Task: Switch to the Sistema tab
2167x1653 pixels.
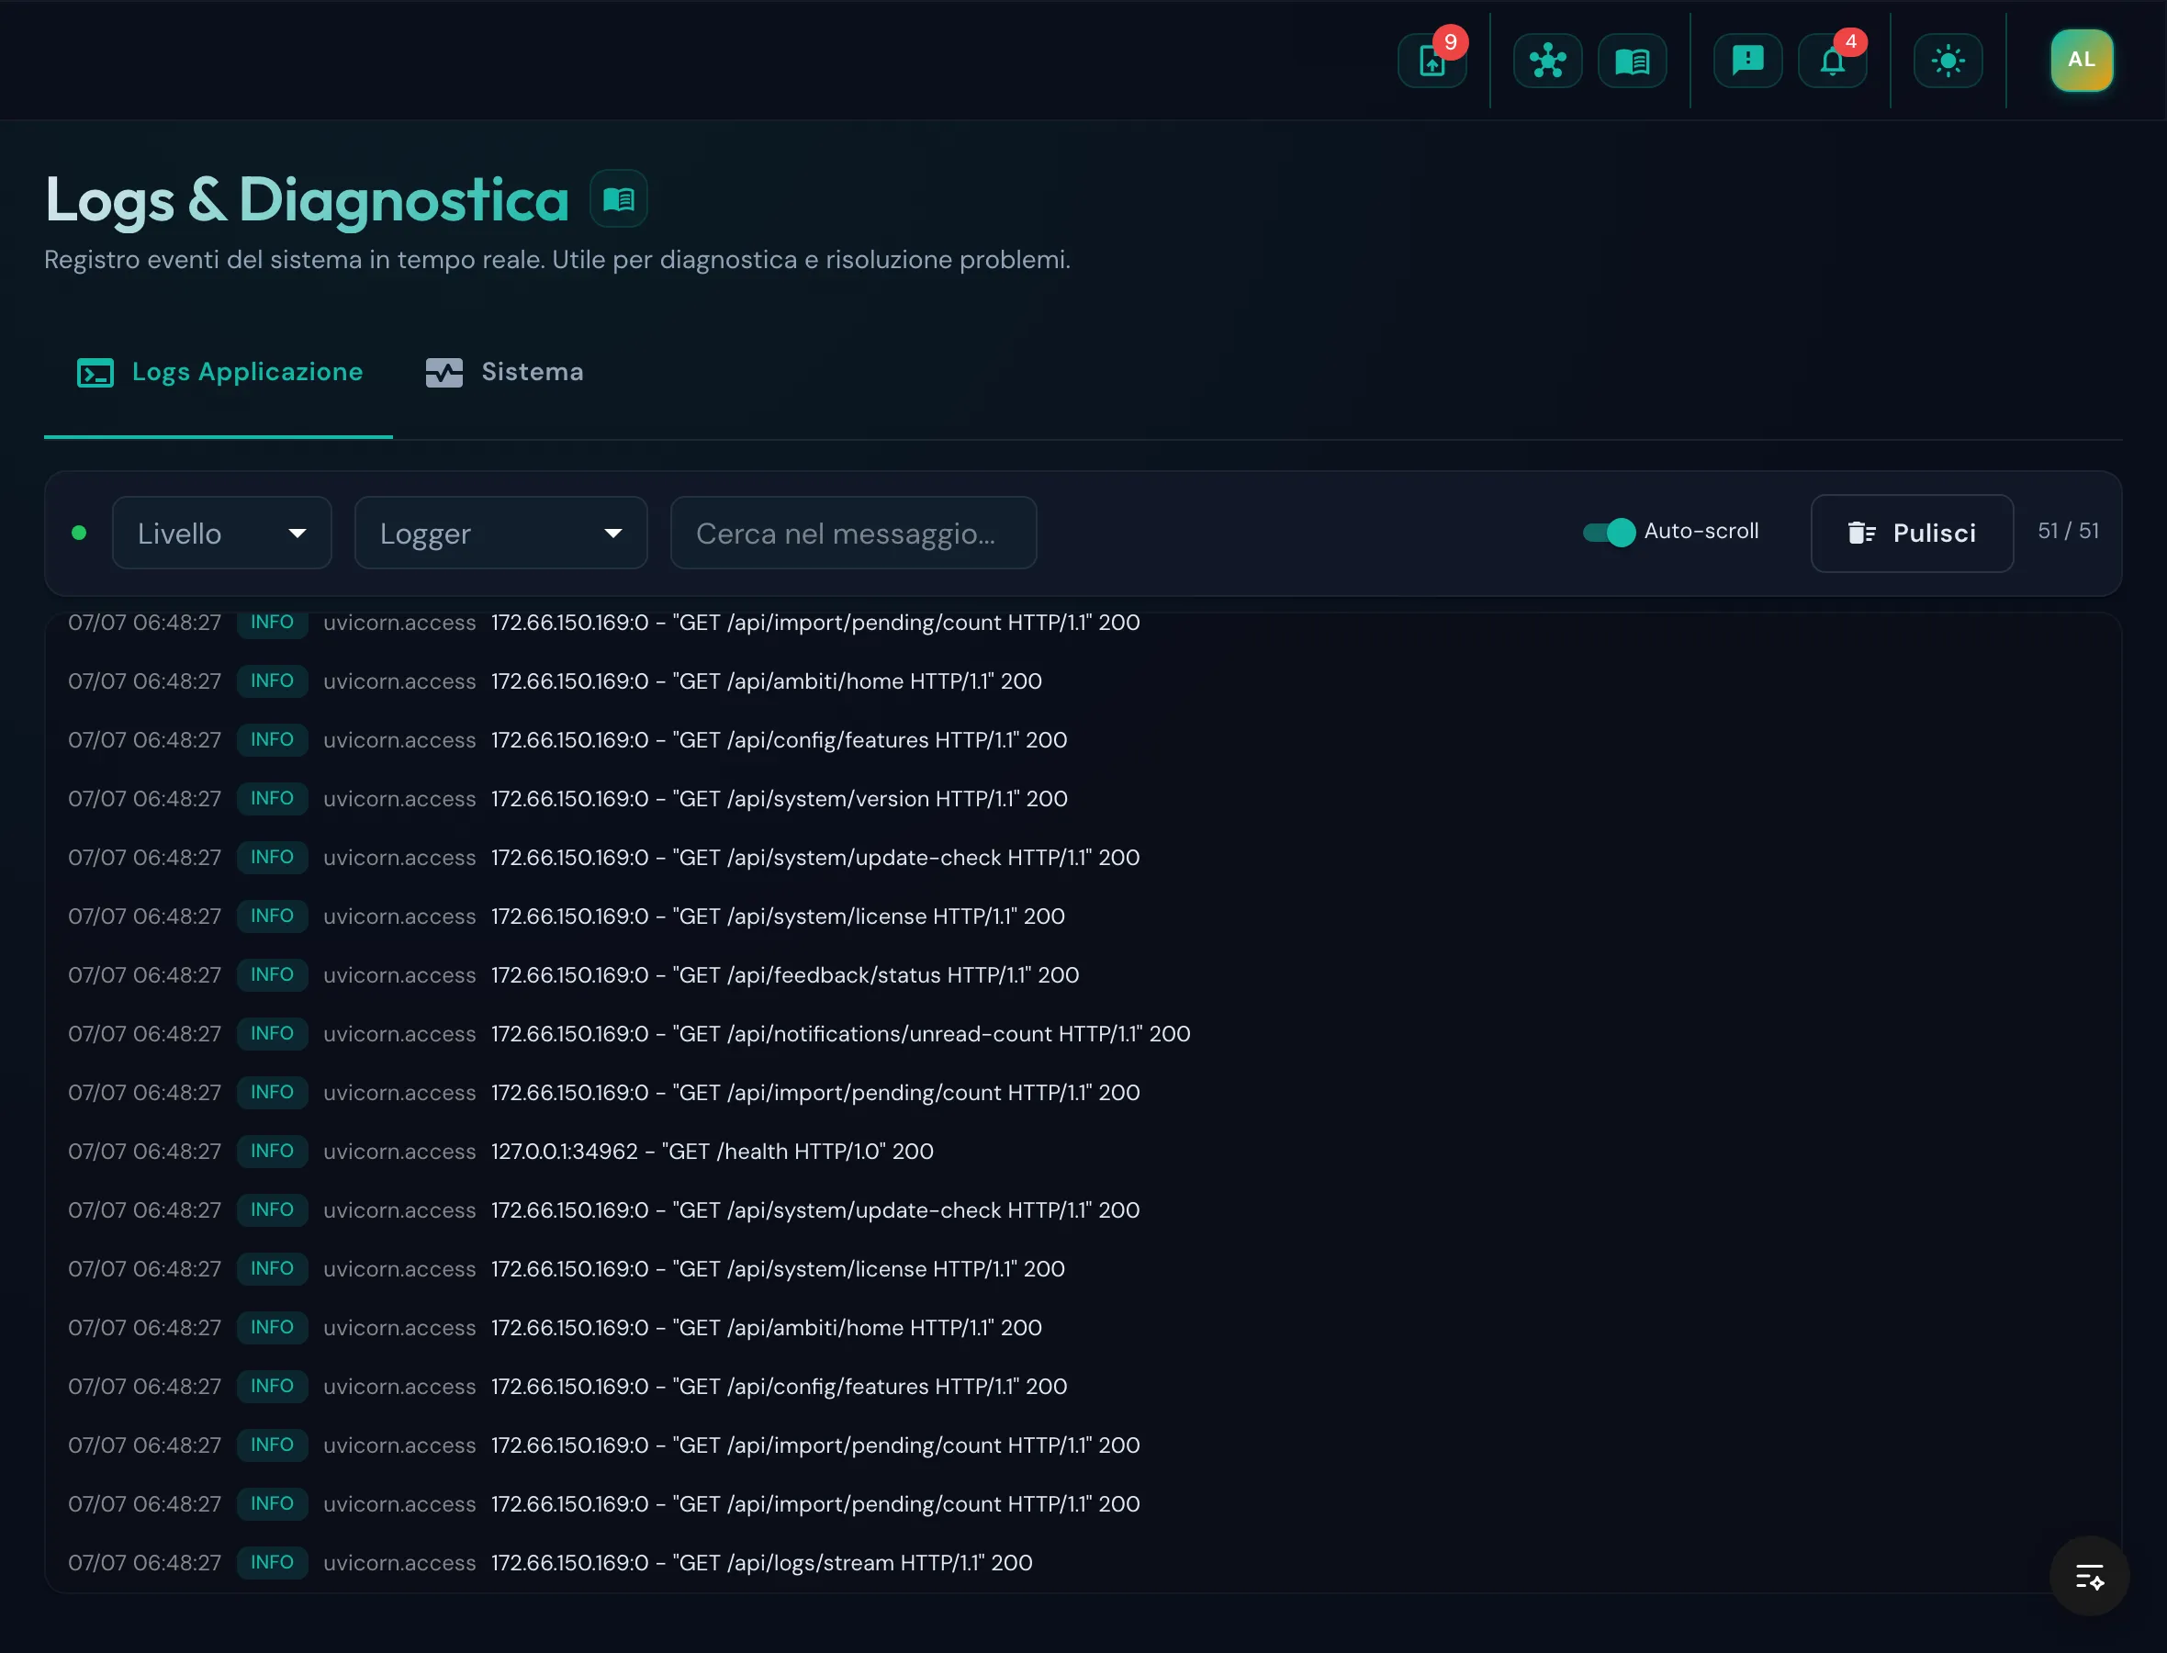Action: tap(503, 372)
